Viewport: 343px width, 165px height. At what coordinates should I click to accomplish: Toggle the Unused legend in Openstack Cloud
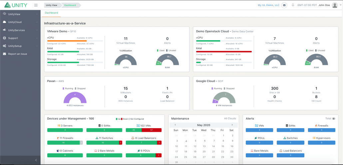(x=320, y=50)
